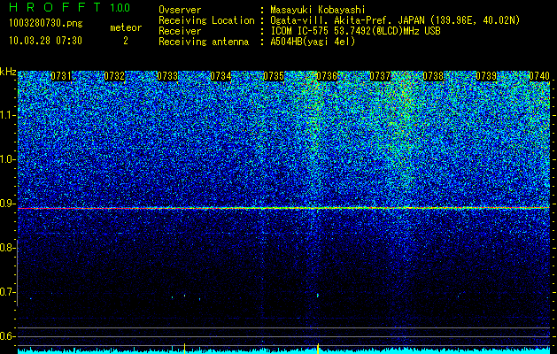
Task: Select the file name 1003280730.png
Action: click(46, 24)
